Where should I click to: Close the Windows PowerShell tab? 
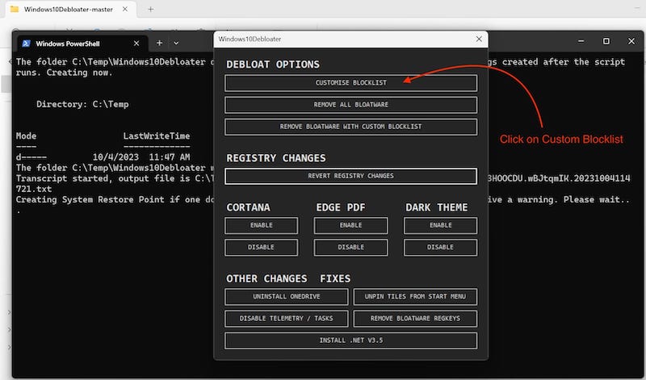(x=136, y=44)
